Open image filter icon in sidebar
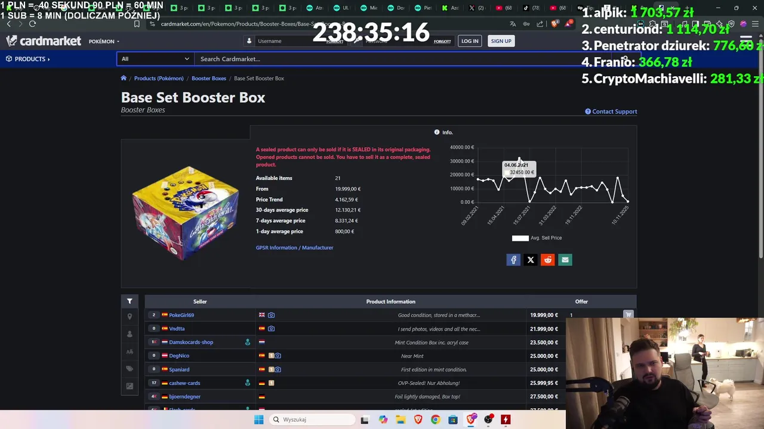Image resolution: width=764 pixels, height=429 pixels. (x=130, y=386)
